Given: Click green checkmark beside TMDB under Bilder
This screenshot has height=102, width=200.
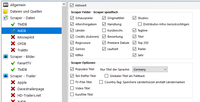Looking at the screenshot, I should click(13, 69).
